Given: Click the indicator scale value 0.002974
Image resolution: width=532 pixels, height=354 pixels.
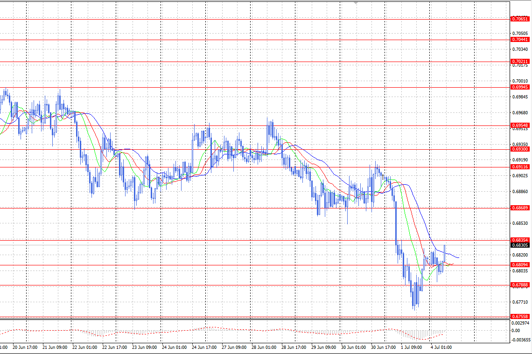Looking at the screenshot, I should pyautogui.click(x=520, y=323).
